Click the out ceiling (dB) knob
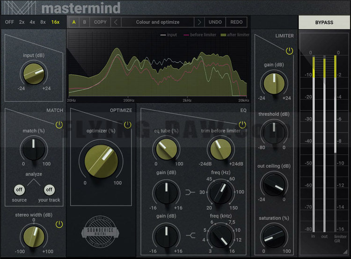351x259 pixels. 274,185
